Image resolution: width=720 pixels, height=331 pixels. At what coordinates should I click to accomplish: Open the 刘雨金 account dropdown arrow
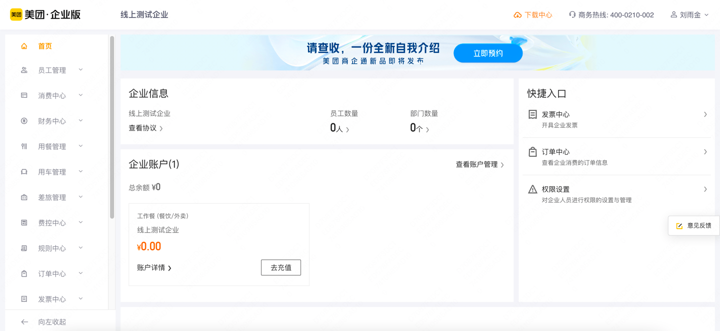706,15
